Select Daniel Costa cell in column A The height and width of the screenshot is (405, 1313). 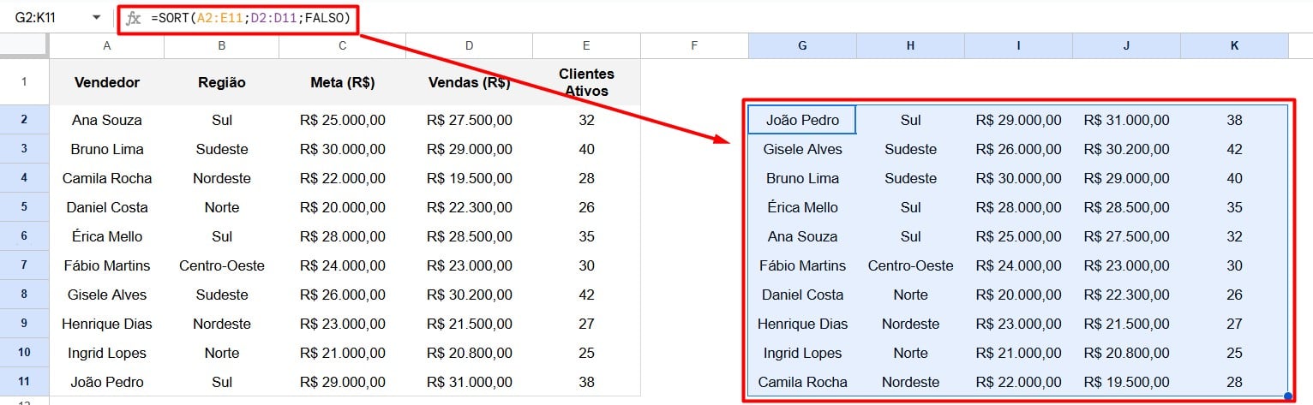[x=107, y=207]
